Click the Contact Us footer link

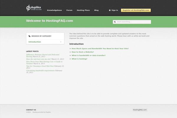(x=31, y=110)
